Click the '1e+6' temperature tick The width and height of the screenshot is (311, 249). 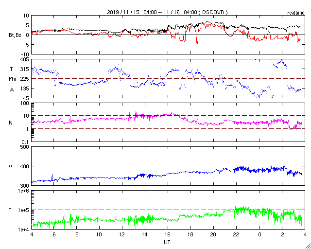24,191
